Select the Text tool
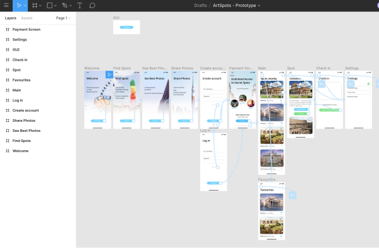Image resolution: width=379 pixels, height=248 pixels. pyautogui.click(x=80, y=5)
